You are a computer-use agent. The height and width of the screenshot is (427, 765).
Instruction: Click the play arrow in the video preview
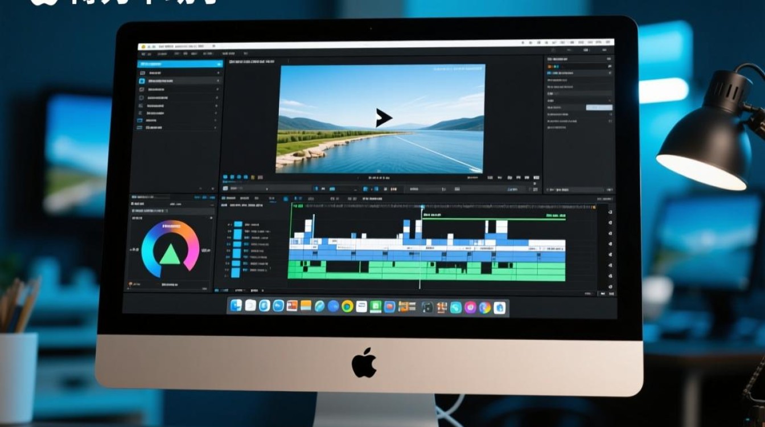pos(383,118)
